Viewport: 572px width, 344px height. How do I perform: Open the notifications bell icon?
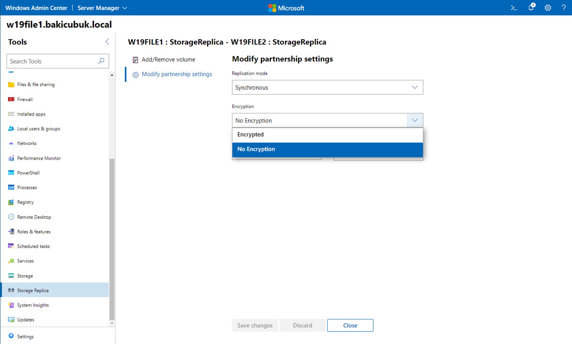531,7
